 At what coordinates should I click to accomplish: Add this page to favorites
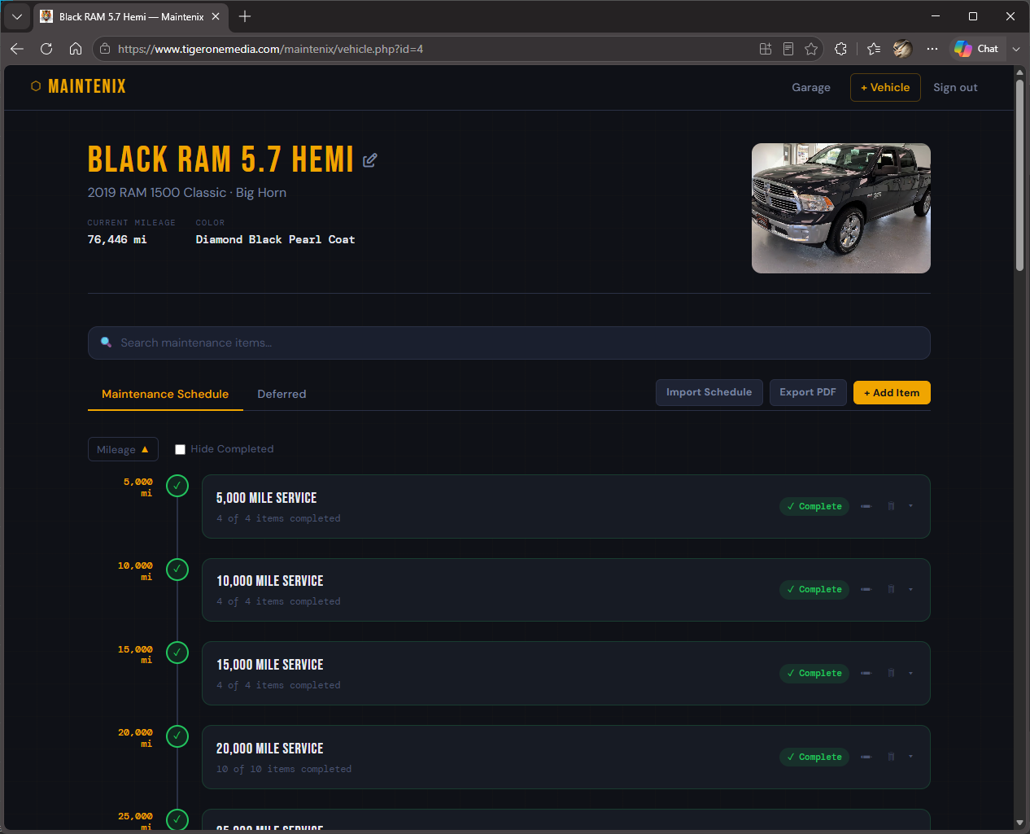811,49
